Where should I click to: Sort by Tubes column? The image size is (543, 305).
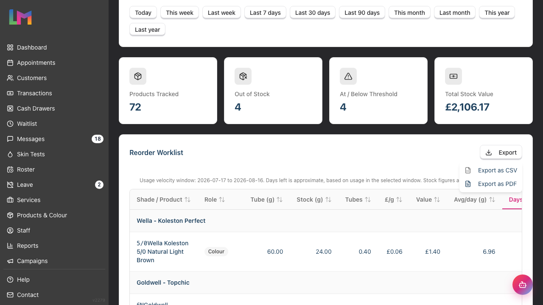tap(358, 200)
